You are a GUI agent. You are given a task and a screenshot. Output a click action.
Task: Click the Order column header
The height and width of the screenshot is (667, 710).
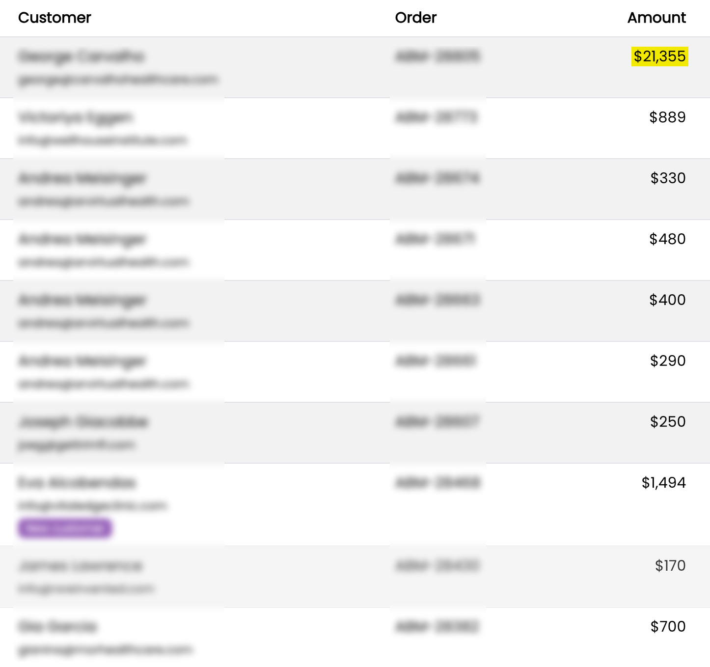[415, 18]
